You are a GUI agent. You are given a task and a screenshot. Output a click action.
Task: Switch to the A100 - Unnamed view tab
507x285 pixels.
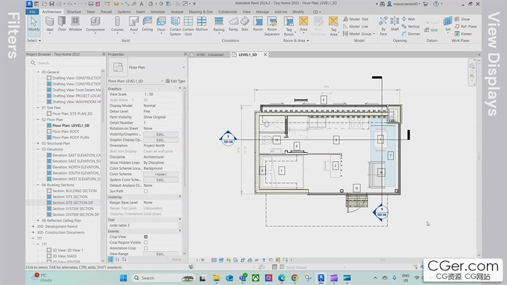[210, 55]
